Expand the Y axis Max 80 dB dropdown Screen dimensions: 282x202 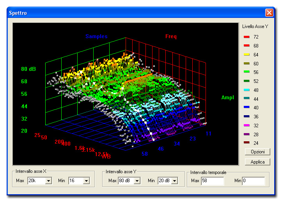(x=137, y=181)
